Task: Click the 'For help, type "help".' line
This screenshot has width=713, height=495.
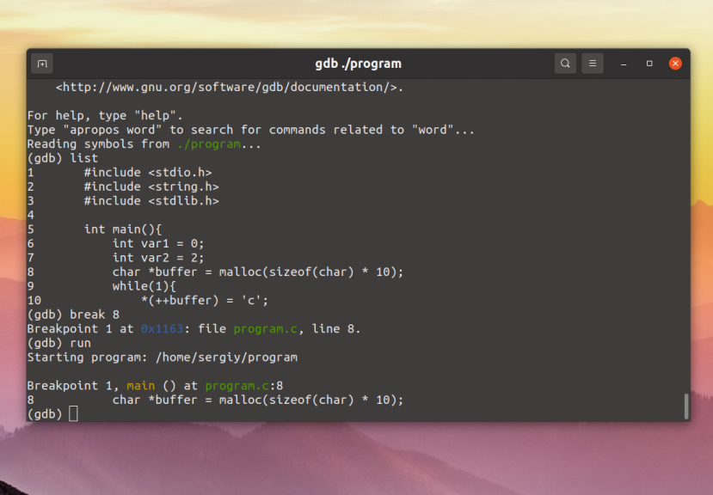Action: [x=105, y=115]
